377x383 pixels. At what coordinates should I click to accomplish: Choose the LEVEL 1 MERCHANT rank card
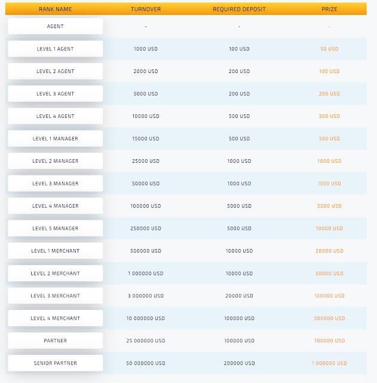[x=56, y=251]
